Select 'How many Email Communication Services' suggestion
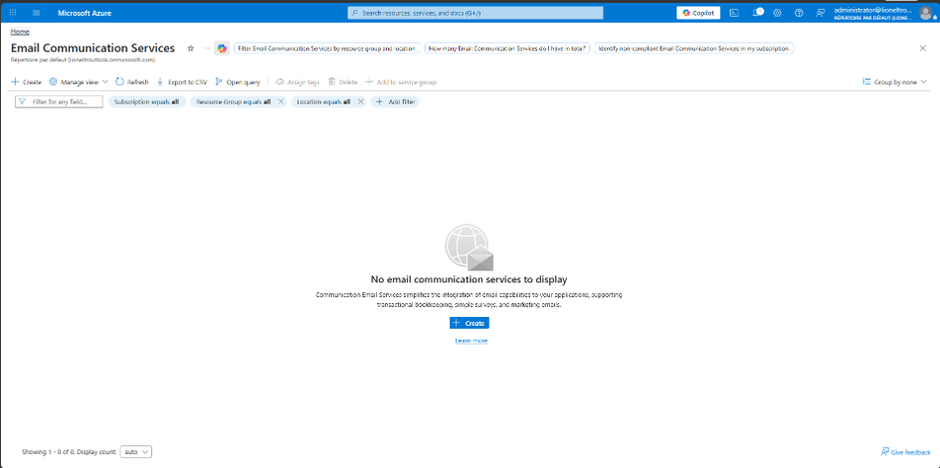 (x=507, y=49)
